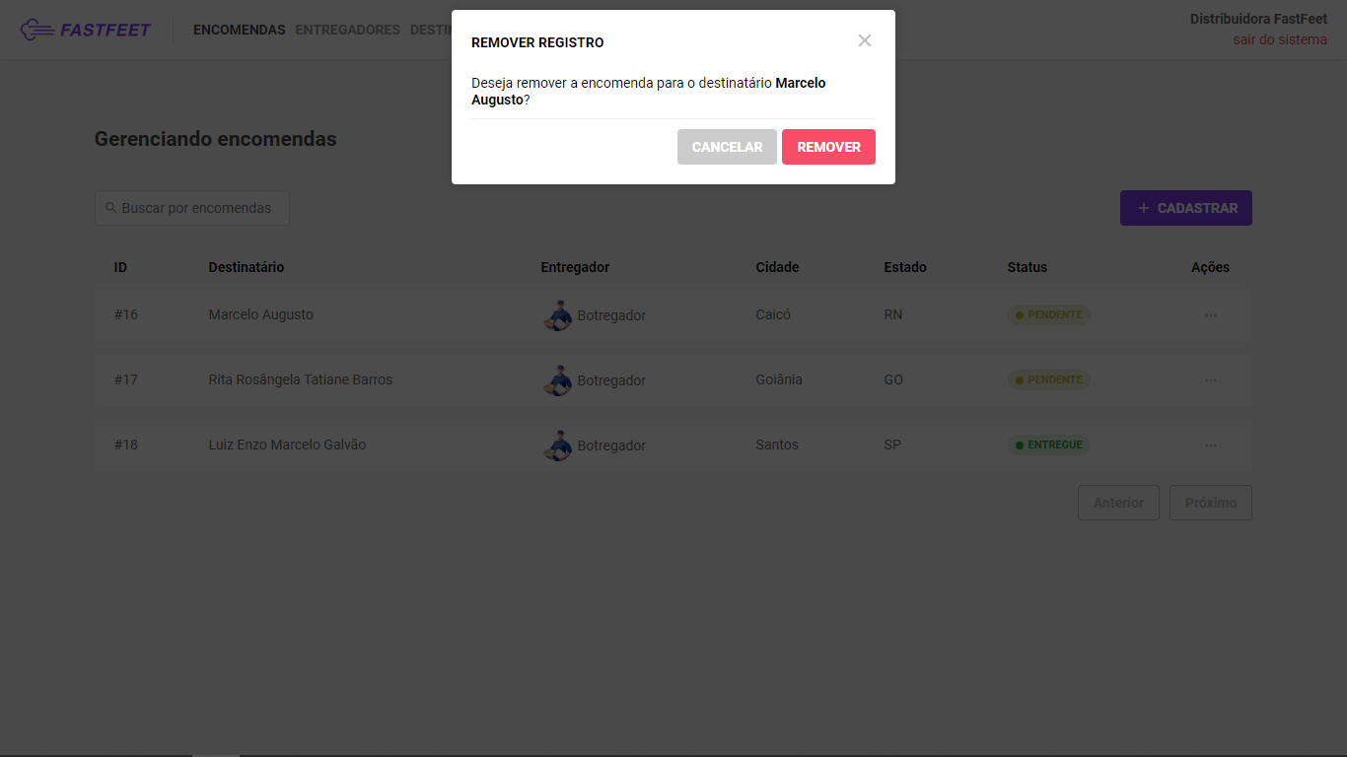This screenshot has width=1347, height=757.
Task: Click PENDENTE status badge of order #17
Action: tap(1048, 380)
